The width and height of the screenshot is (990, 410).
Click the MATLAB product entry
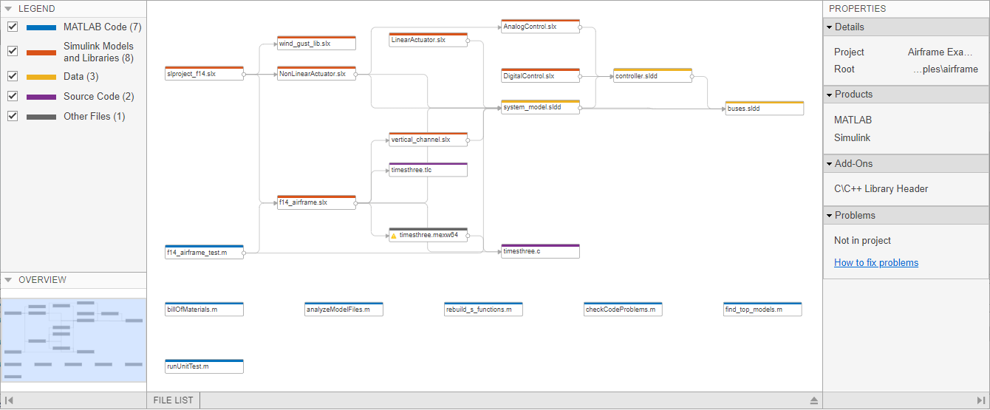tap(853, 120)
